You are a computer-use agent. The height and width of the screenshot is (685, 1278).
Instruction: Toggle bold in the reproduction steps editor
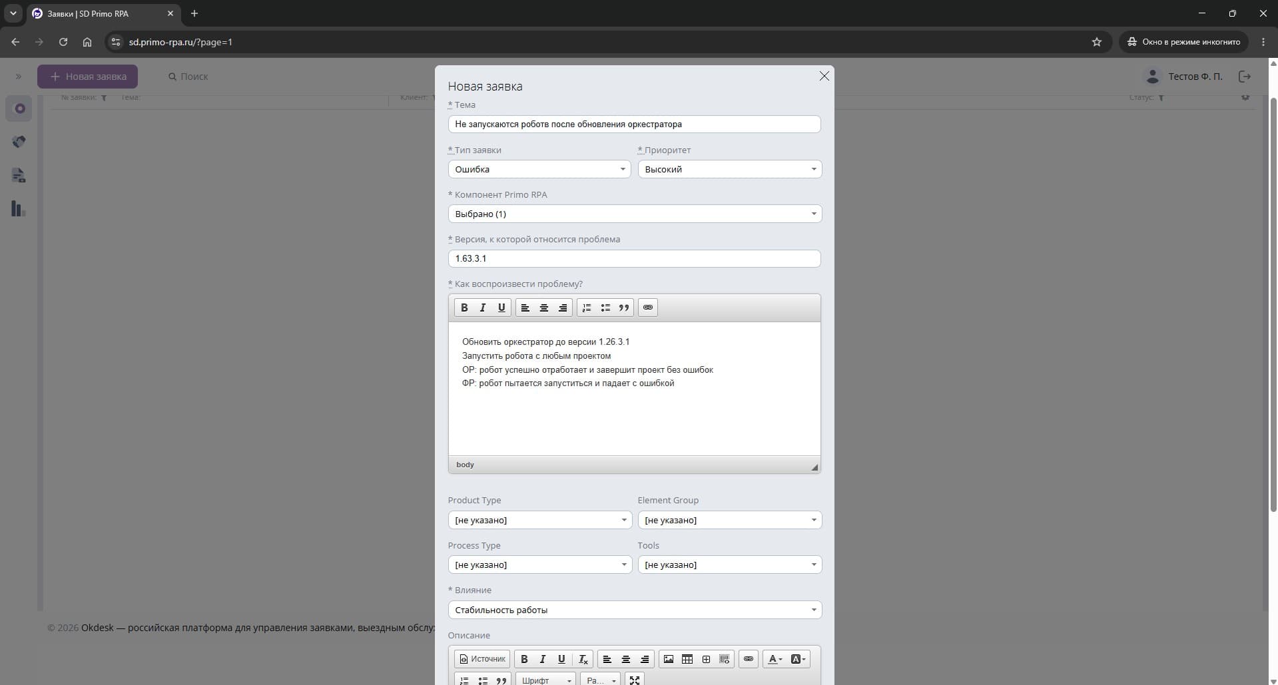click(464, 308)
